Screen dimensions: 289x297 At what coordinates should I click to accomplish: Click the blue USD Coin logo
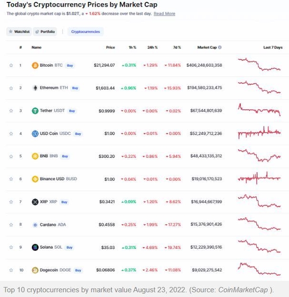(35, 134)
